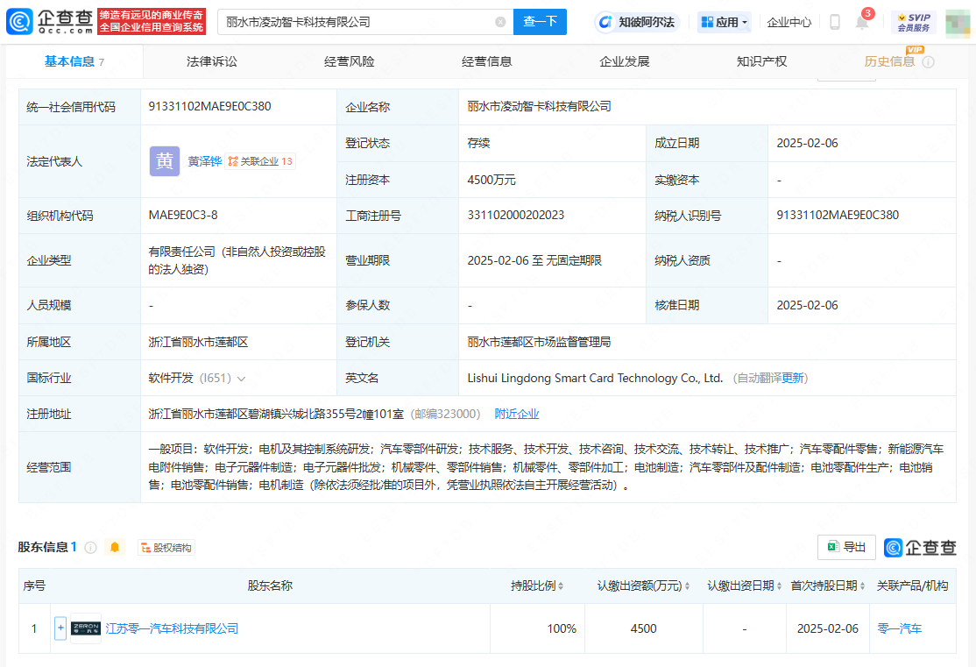Open the Qcc.com logo home page
This screenshot has width=976, height=667.
pyautogui.click(x=50, y=22)
